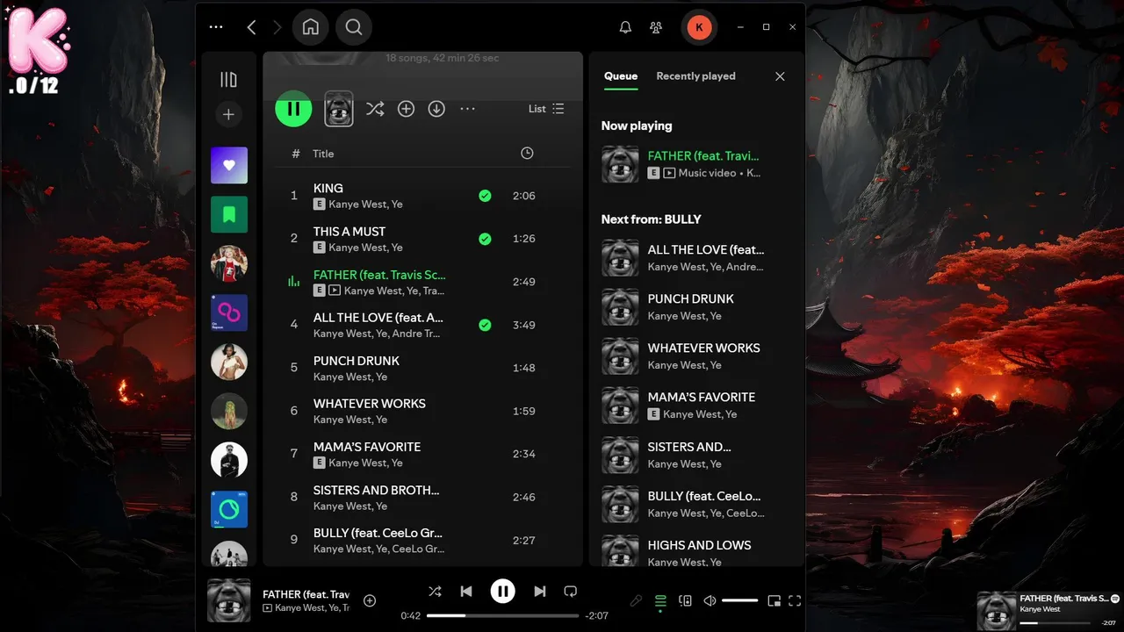1124x632 pixels.
Task: Switch to the Queue tab
Action: point(621,76)
